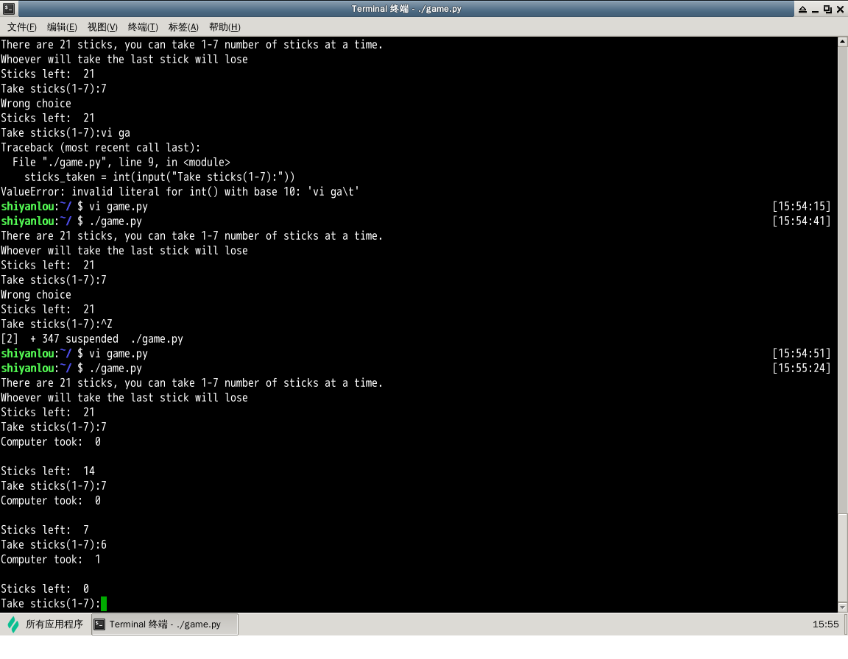The width and height of the screenshot is (848, 659).
Task: Click the terminal window menu icon in title bar
Action: coord(8,9)
